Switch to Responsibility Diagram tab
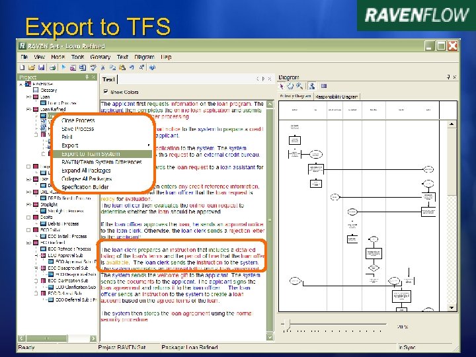 [x=337, y=97]
